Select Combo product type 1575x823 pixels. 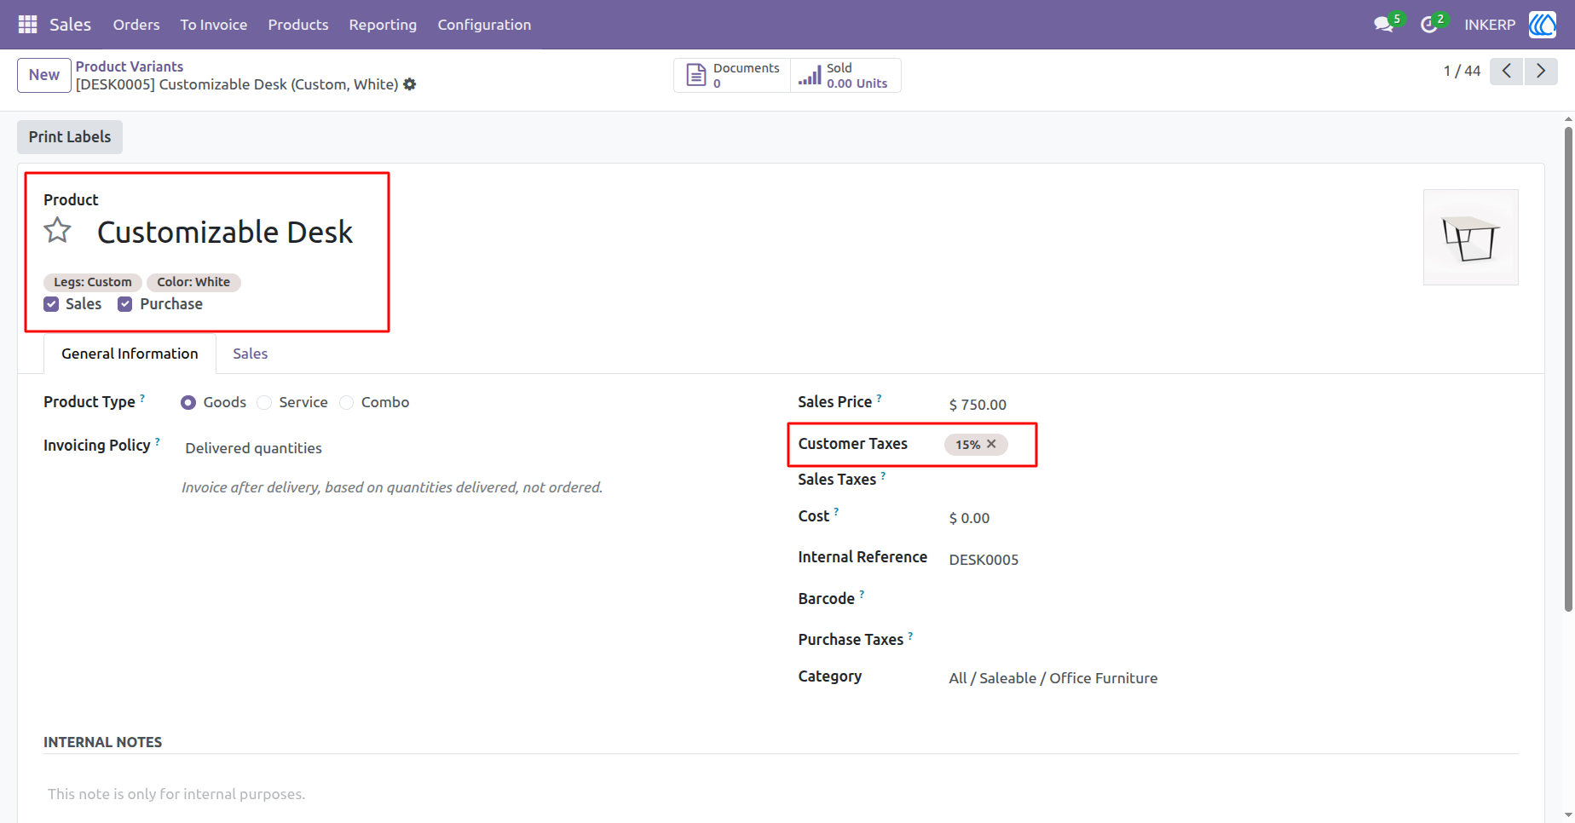point(346,402)
